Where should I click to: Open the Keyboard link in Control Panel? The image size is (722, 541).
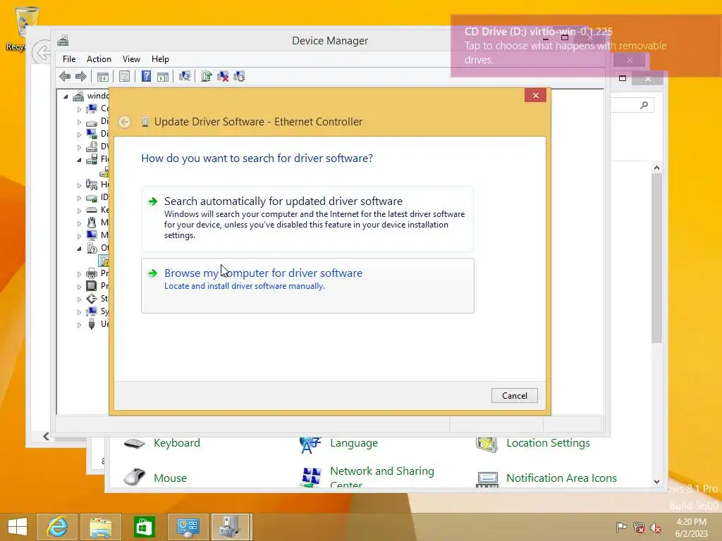click(x=177, y=443)
